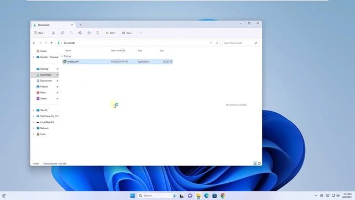Open the See more three-dots menu
This screenshot has width=355, height=200.
(141, 33)
